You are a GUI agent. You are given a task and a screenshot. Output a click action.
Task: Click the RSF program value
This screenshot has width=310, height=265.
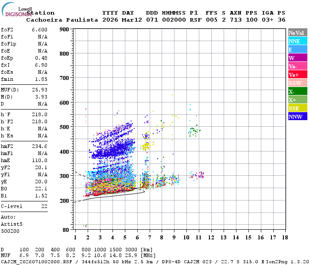pos(196,20)
